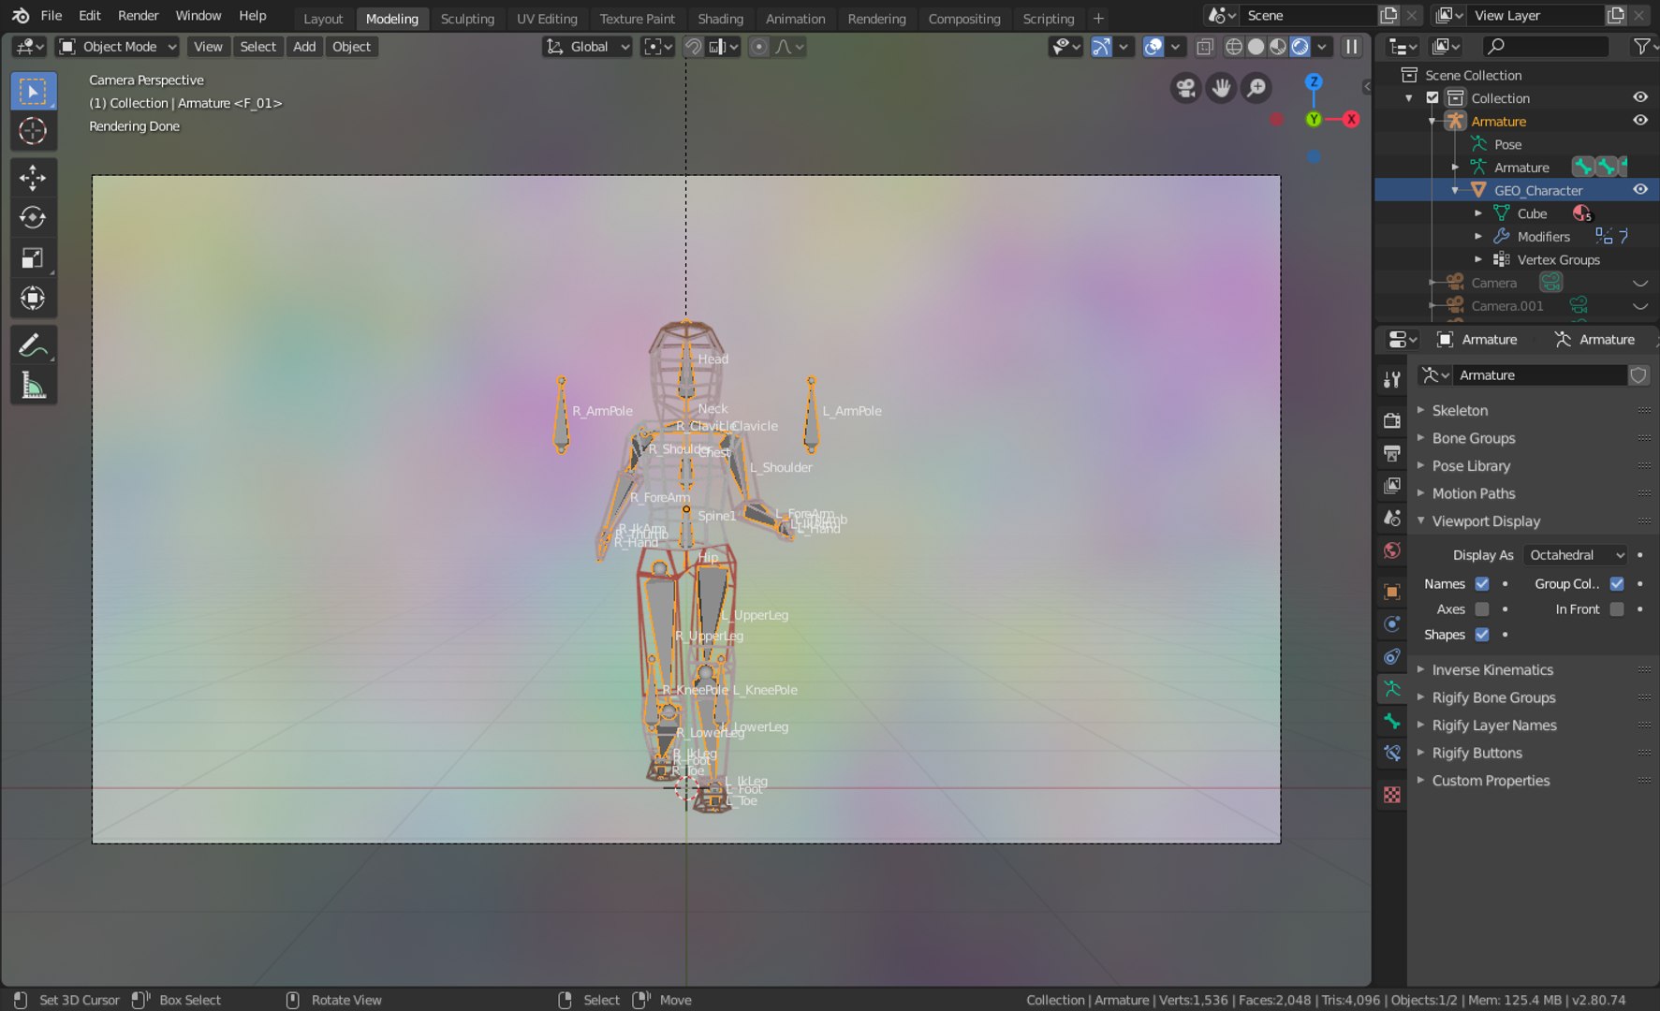Screen dimensions: 1660x1011
Task: Choose the Rotate tool in toolbar
Action: 33,218
